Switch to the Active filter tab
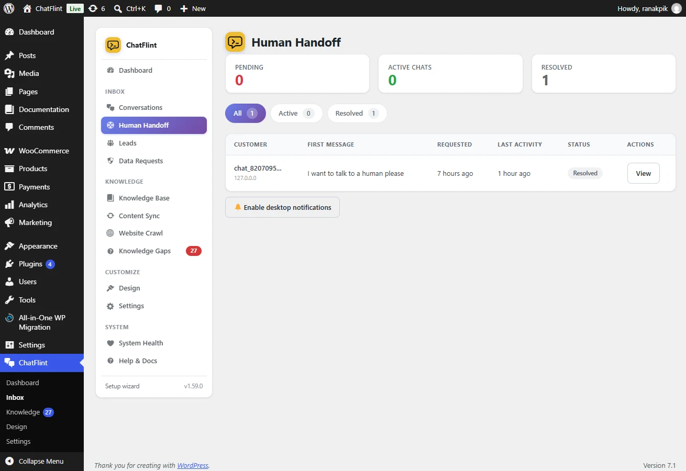Screen dimensions: 686x471 296,113
